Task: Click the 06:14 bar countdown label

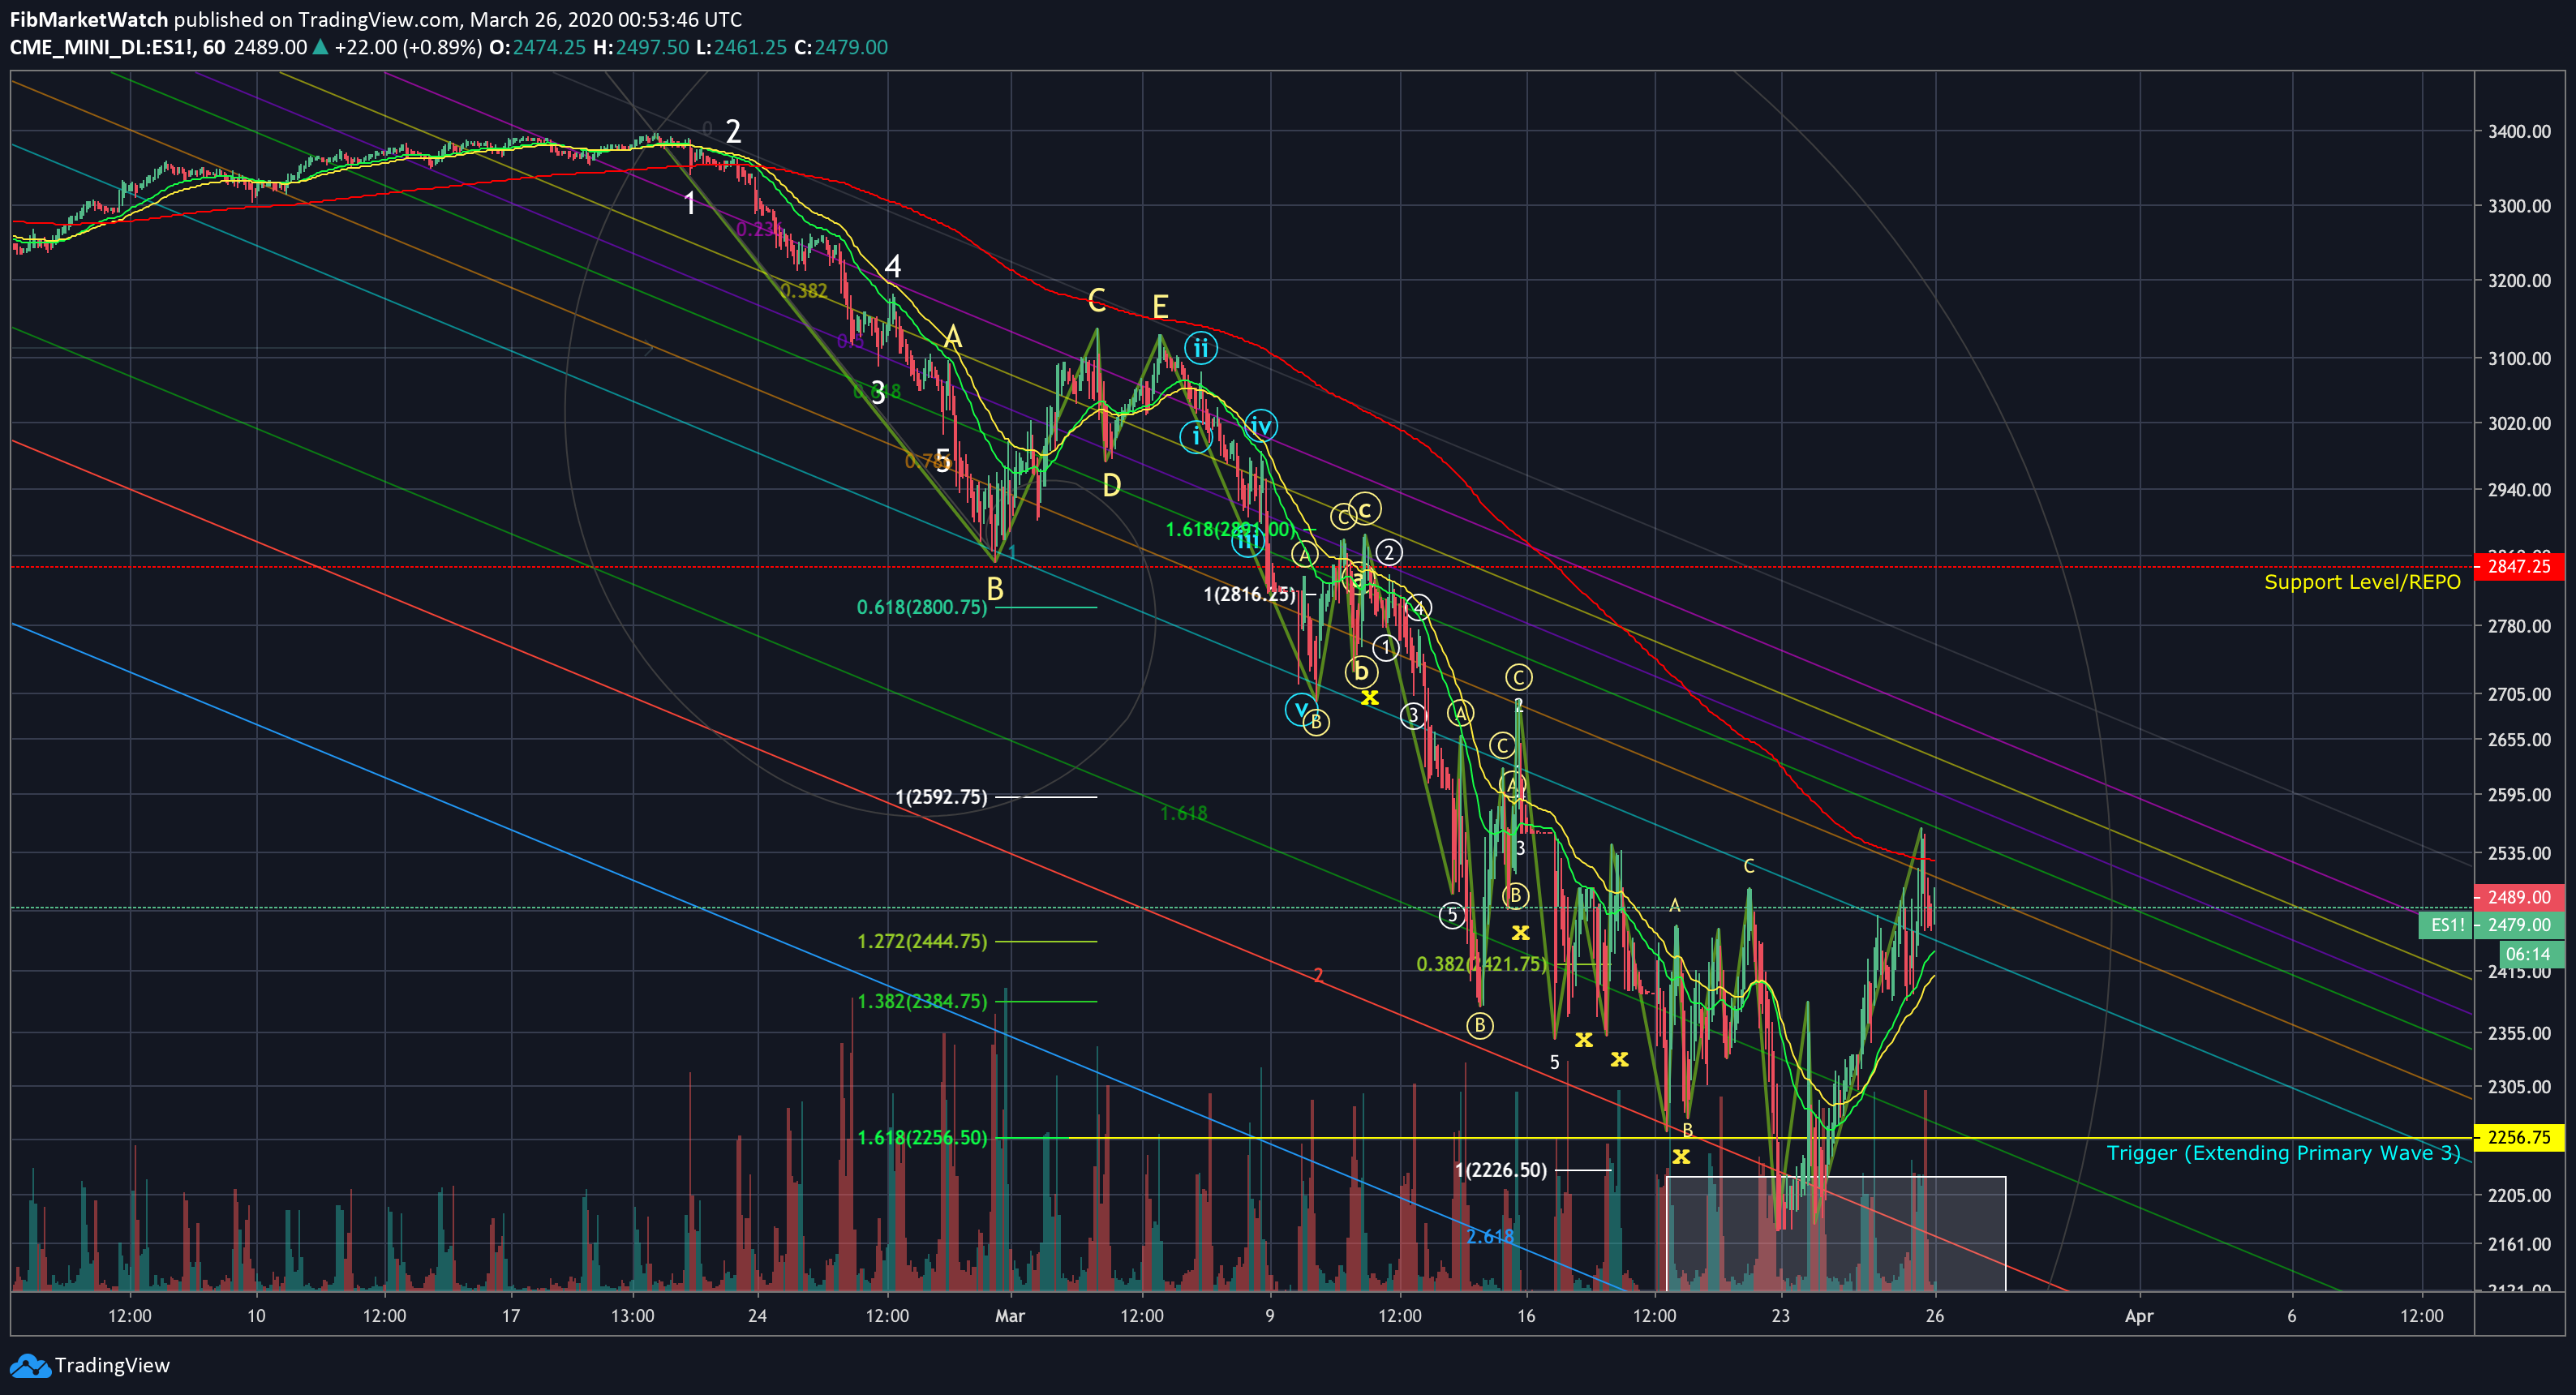Action: 2531,954
